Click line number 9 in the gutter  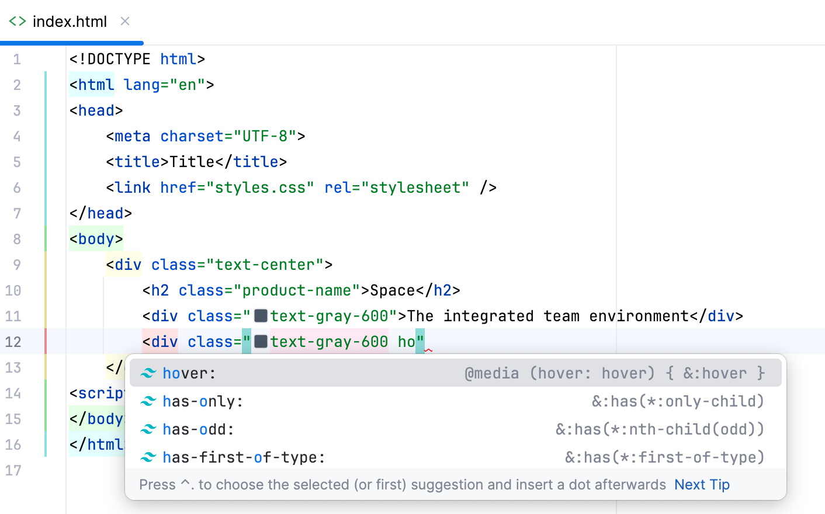pyautogui.click(x=17, y=264)
